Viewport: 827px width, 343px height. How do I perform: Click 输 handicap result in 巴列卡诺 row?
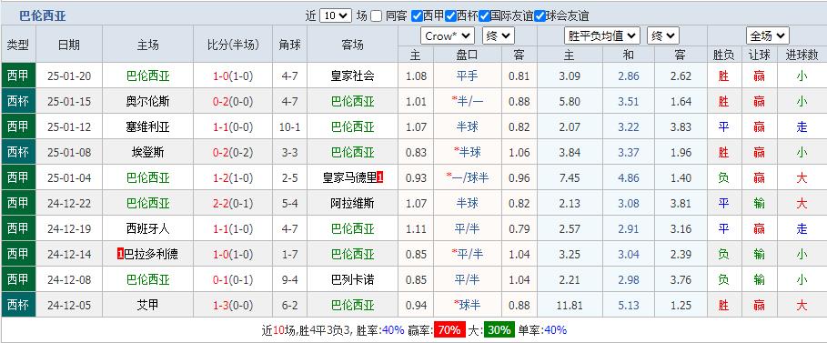759,279
